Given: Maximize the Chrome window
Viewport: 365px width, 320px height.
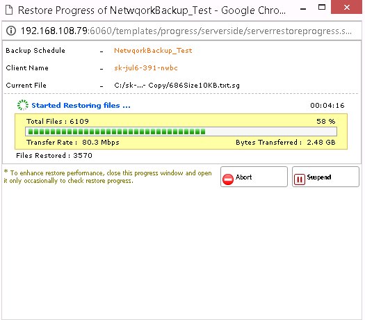Looking at the screenshot, I should click(322, 7).
